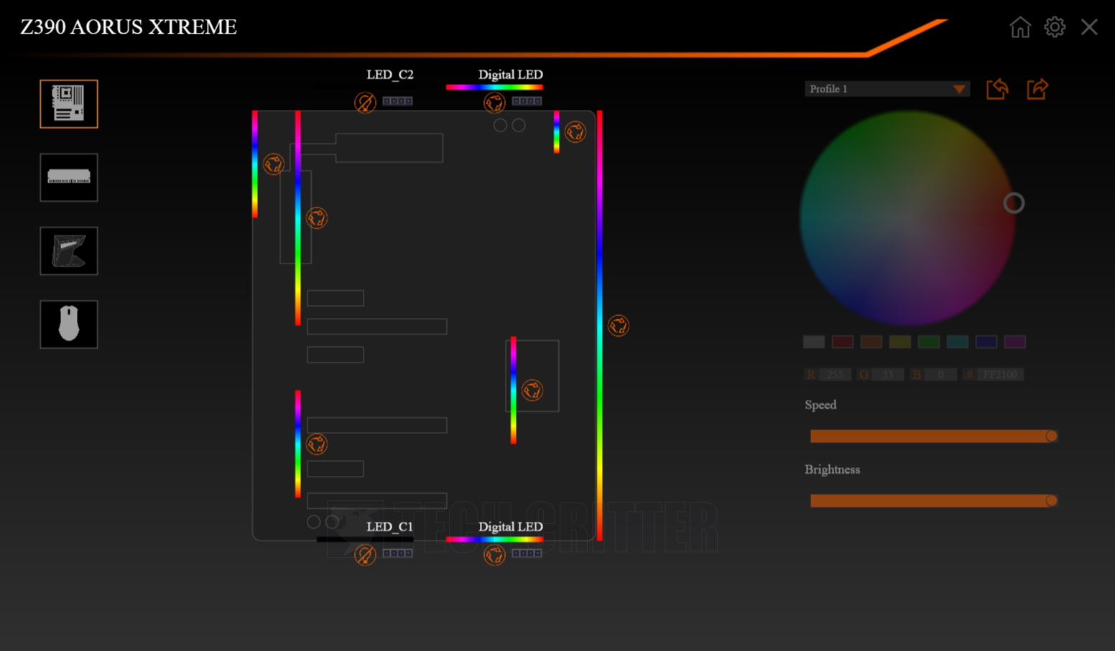Click the Brightness slider handle
This screenshot has width=1115, height=651.
1051,501
